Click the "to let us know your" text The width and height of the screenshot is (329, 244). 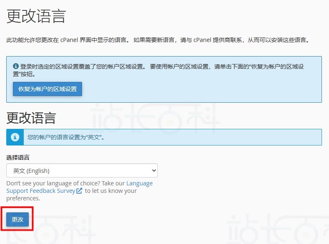[x=111, y=191]
